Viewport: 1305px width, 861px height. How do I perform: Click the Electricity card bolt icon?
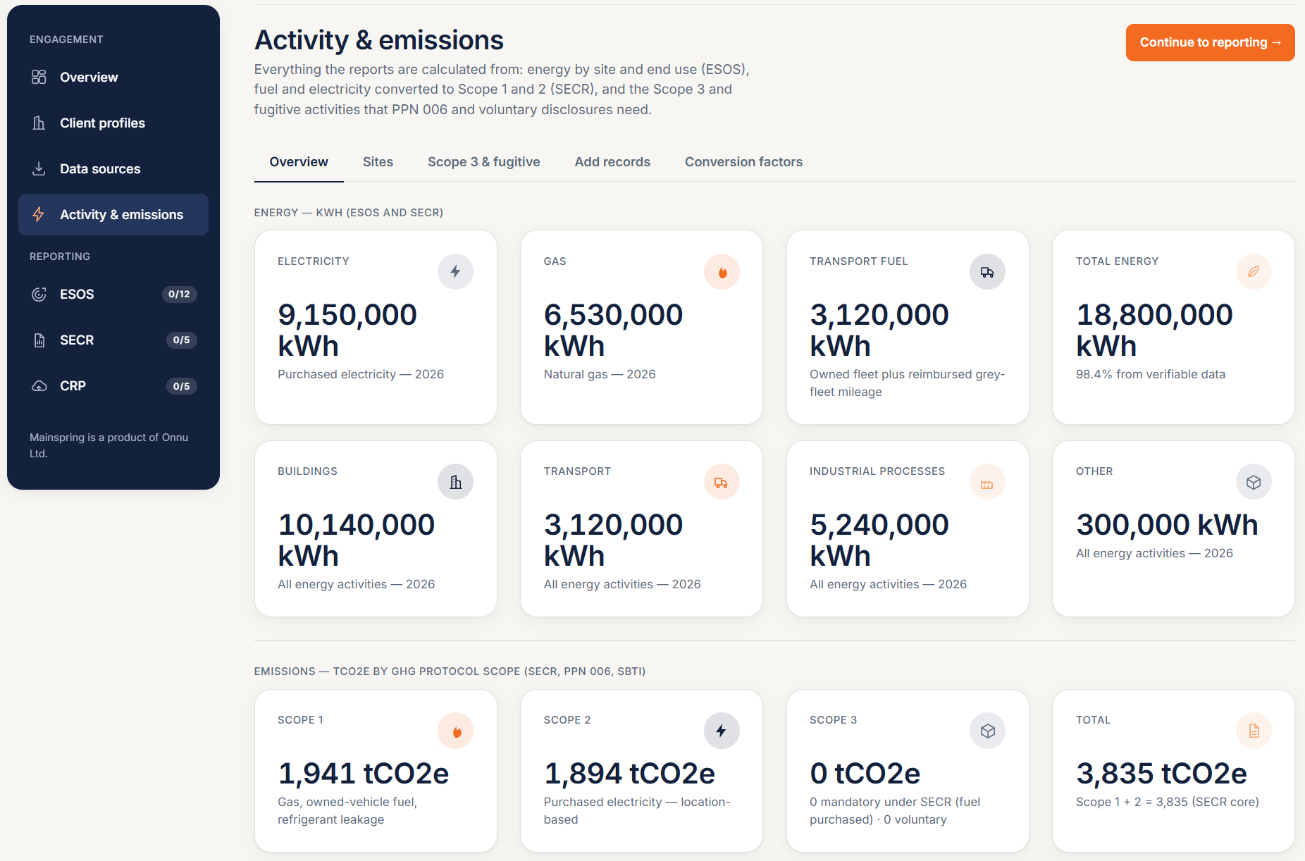point(455,271)
